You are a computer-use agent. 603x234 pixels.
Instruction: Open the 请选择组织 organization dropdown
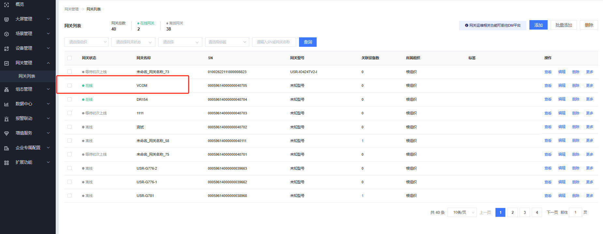coord(86,42)
